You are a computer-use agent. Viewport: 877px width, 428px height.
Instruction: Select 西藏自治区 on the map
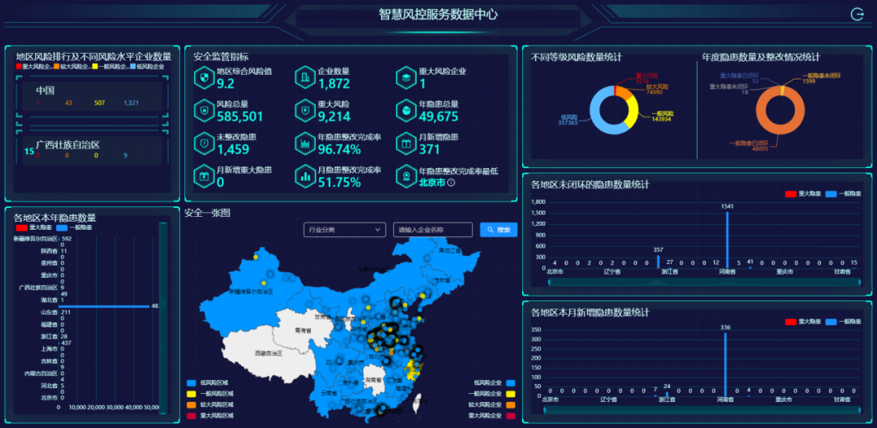[x=269, y=353]
